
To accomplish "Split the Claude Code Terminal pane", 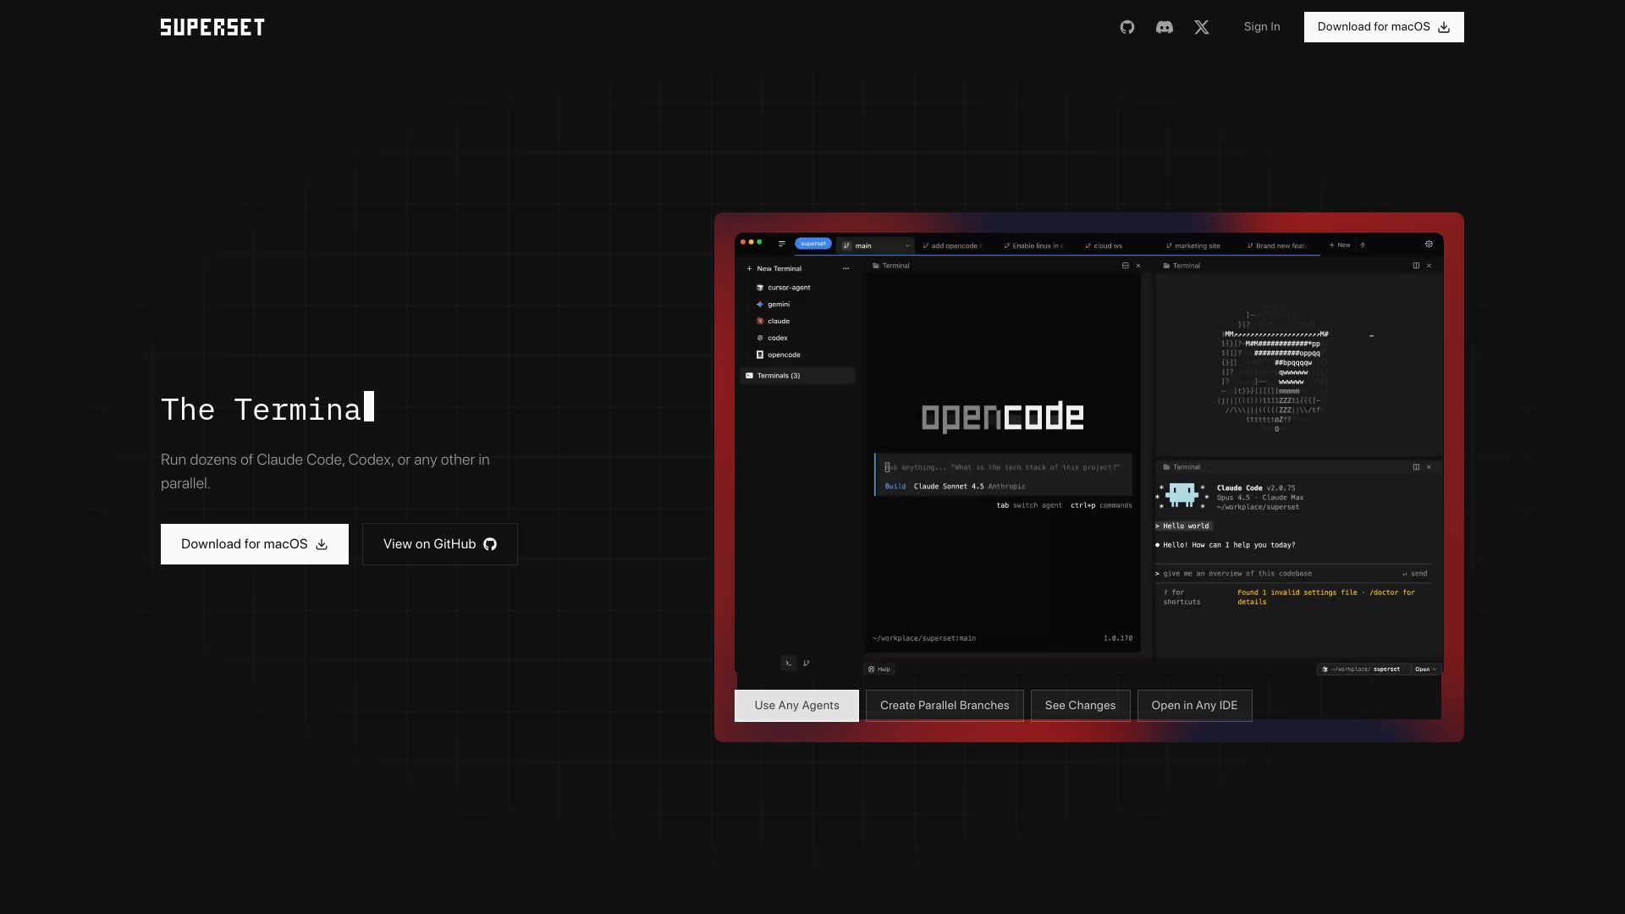I will (1416, 467).
